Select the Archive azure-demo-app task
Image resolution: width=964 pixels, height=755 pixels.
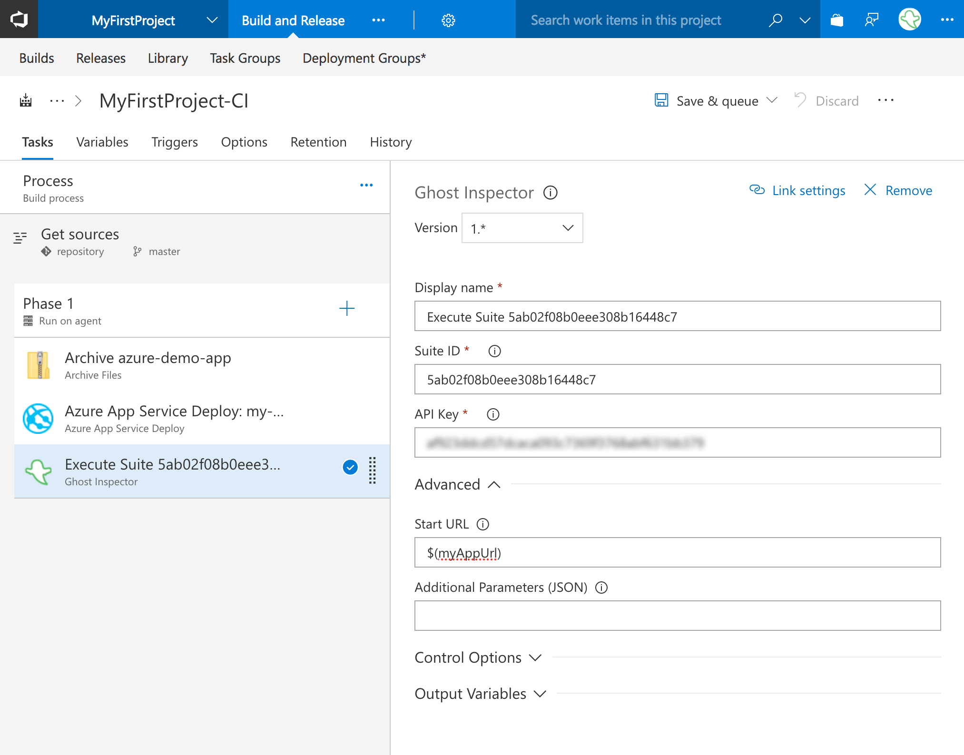point(202,365)
